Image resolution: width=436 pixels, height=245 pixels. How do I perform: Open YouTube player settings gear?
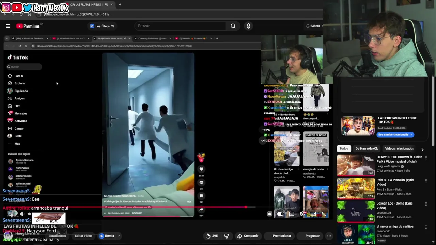coord(302,214)
